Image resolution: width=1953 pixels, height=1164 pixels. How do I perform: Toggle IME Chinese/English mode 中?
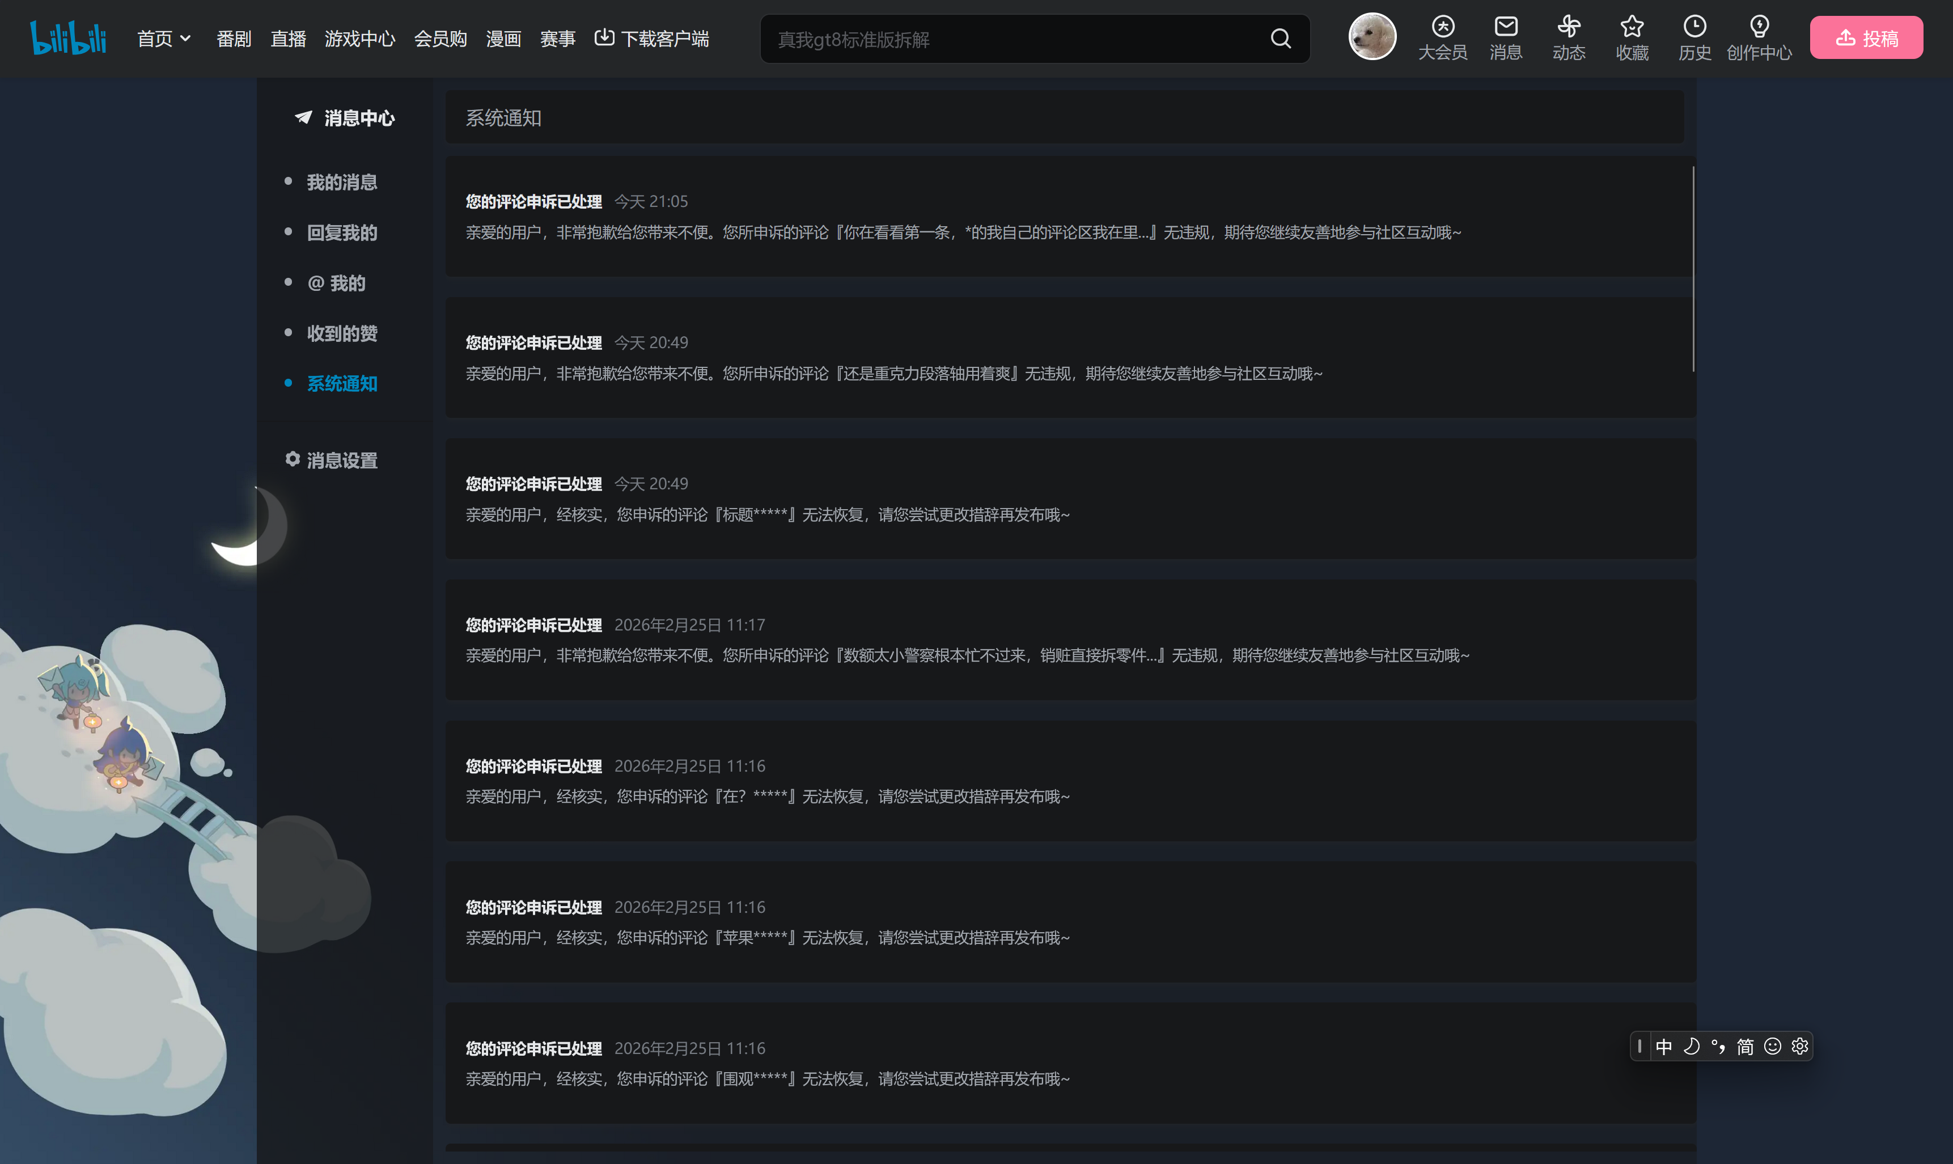1664,1046
